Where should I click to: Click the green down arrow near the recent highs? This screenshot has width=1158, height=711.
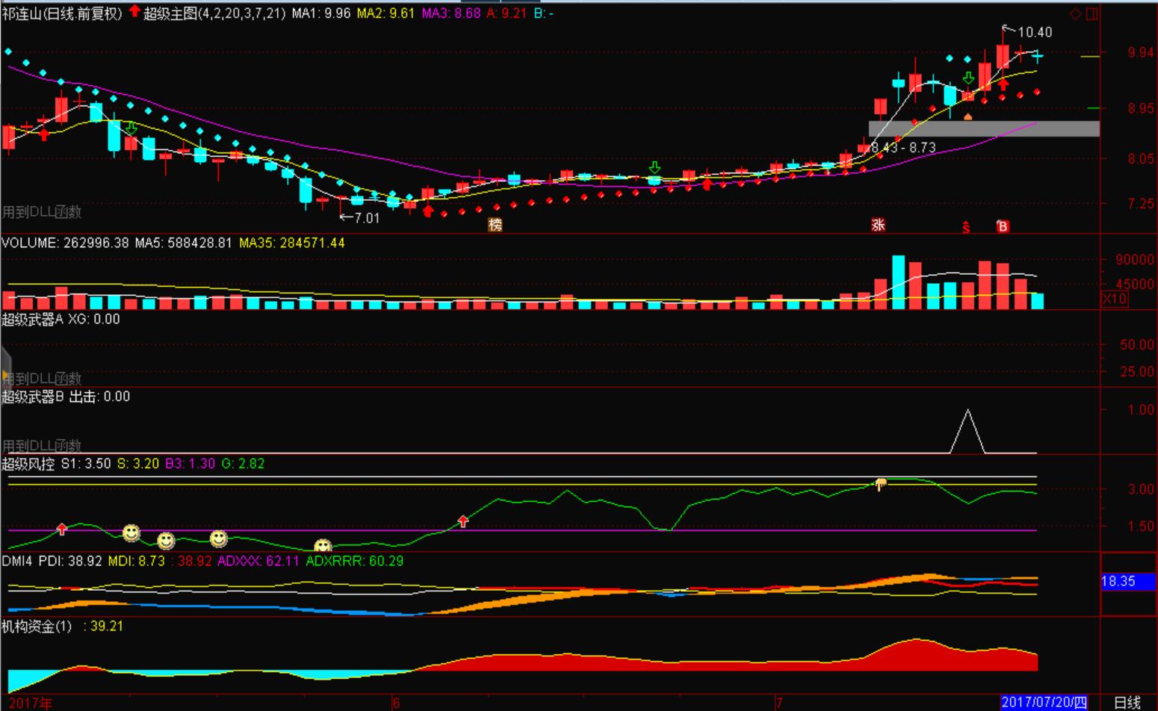[968, 78]
